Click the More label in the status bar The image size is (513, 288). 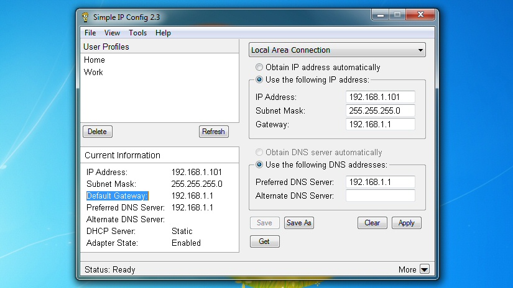coord(407,269)
